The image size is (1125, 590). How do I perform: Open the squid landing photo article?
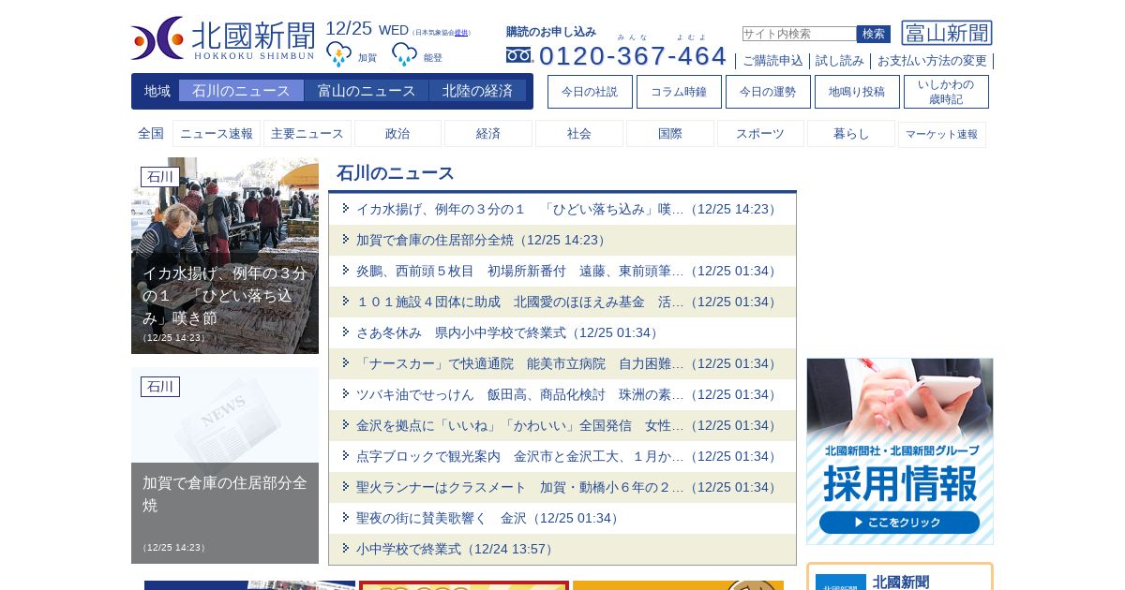point(225,256)
